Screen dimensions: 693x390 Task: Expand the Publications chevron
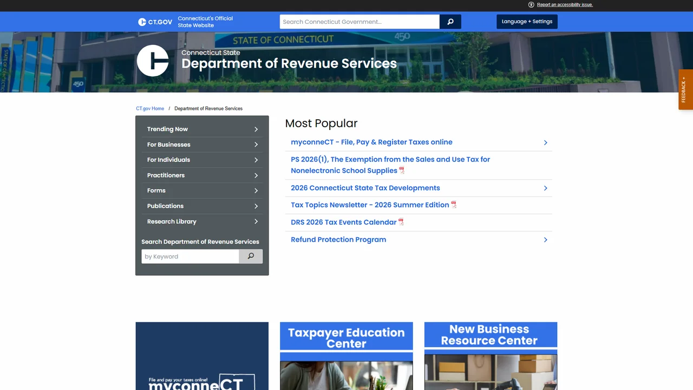[x=256, y=206]
